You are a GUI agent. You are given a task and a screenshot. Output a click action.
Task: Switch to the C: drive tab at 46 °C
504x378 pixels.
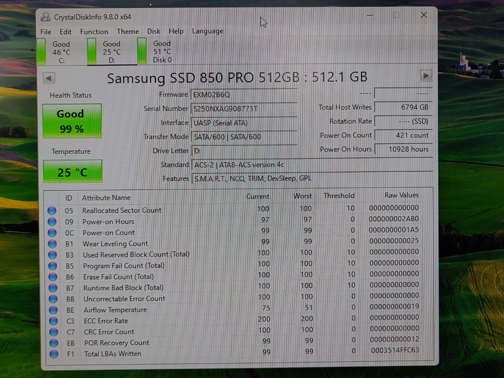tap(61, 52)
